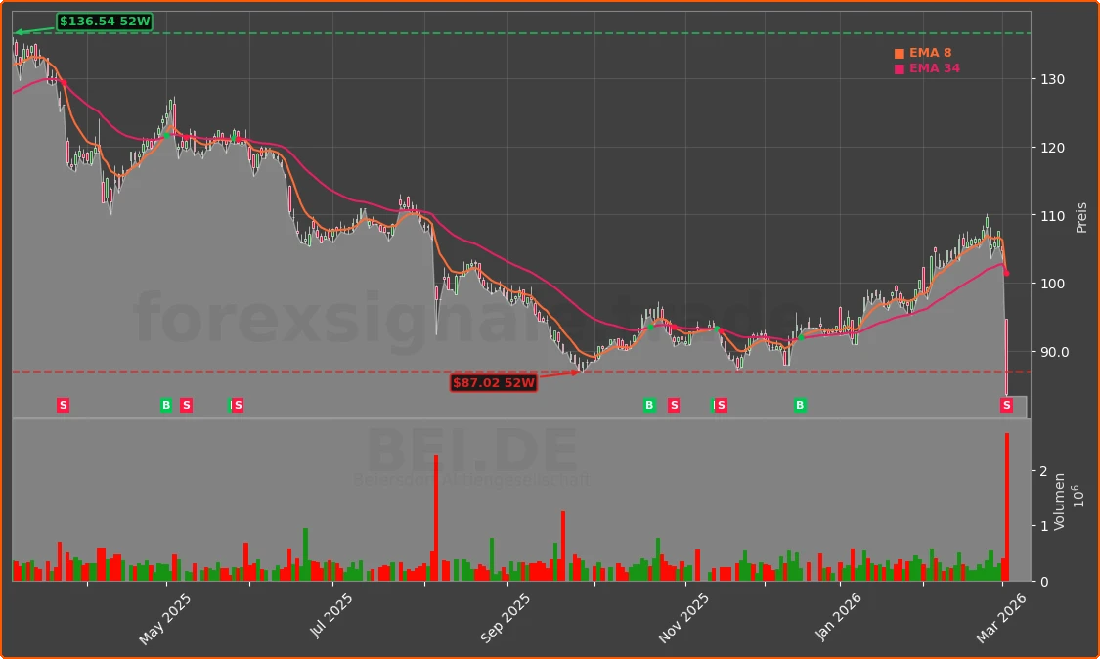Select the EMA 34 legend swatch
This screenshot has width=1100, height=659.
[x=899, y=68]
